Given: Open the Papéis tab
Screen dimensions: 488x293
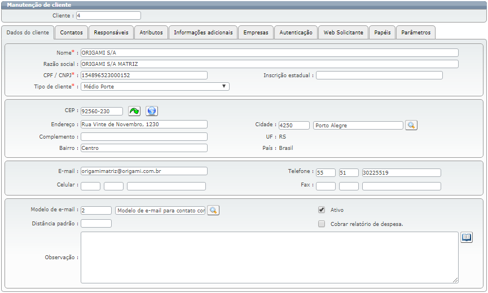Looking at the screenshot, I should point(382,32).
